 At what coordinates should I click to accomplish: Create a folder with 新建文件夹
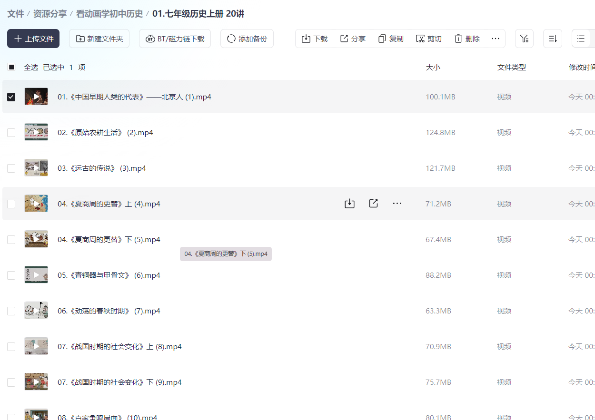[x=99, y=39]
